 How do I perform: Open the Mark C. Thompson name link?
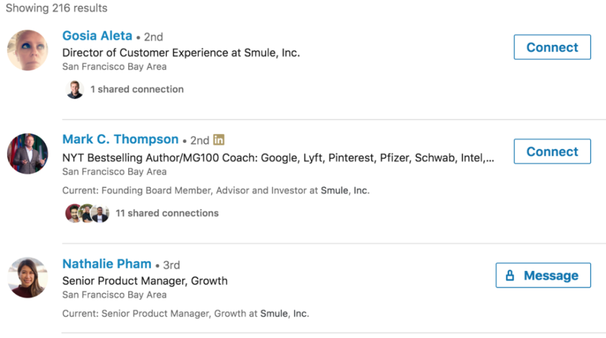[121, 140]
